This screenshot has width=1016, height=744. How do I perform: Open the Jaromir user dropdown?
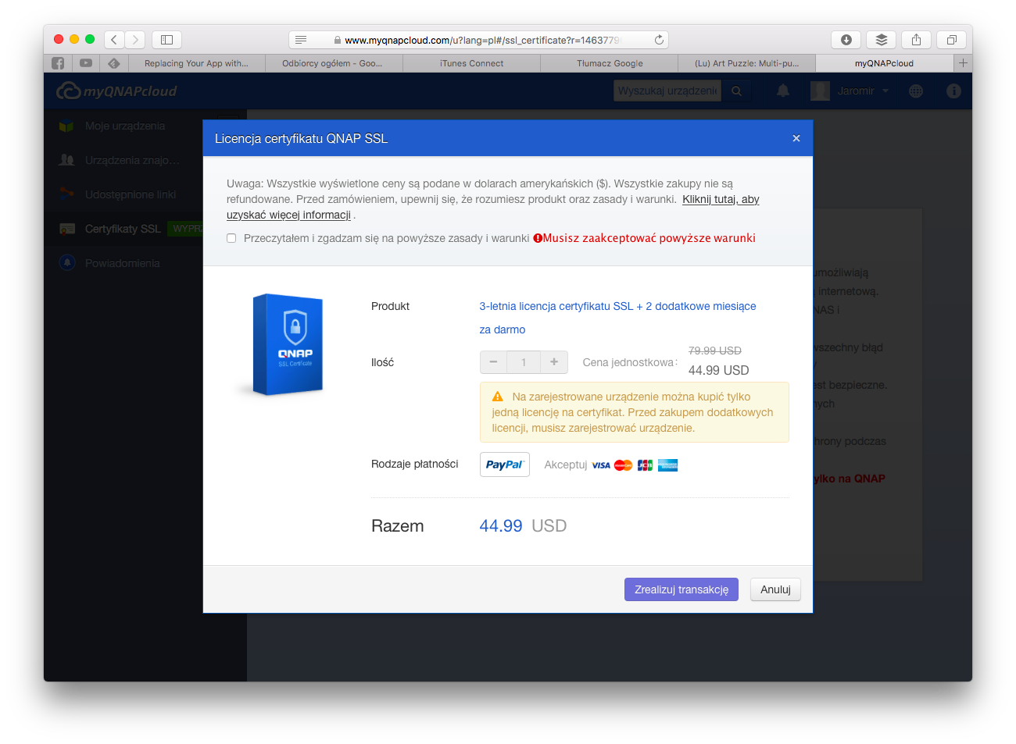click(x=864, y=91)
